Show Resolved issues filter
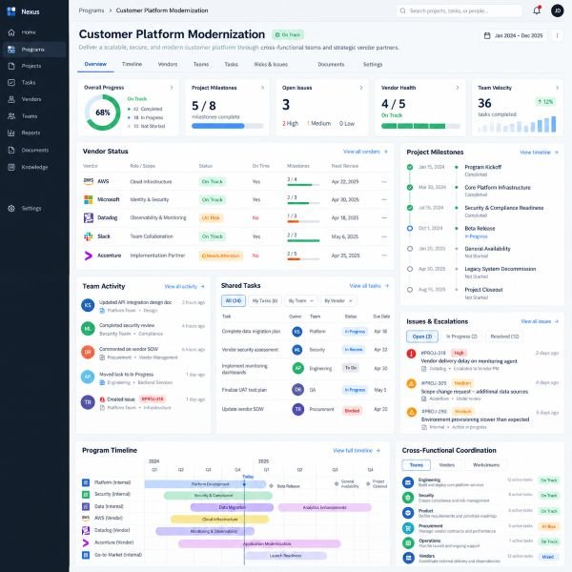 point(504,337)
